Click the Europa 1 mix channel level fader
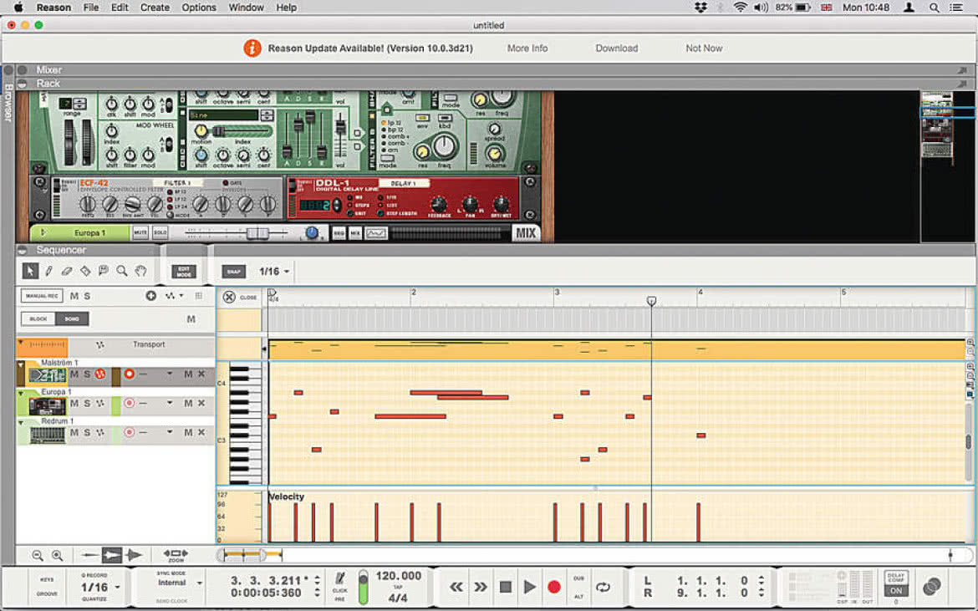 (257, 233)
